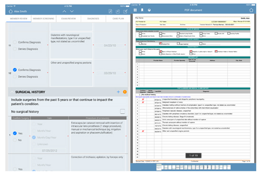Image resolution: width=262 pixels, height=176 pixels.
Task: Select Confirms Diagnosis for row 12
Action: [15, 70]
